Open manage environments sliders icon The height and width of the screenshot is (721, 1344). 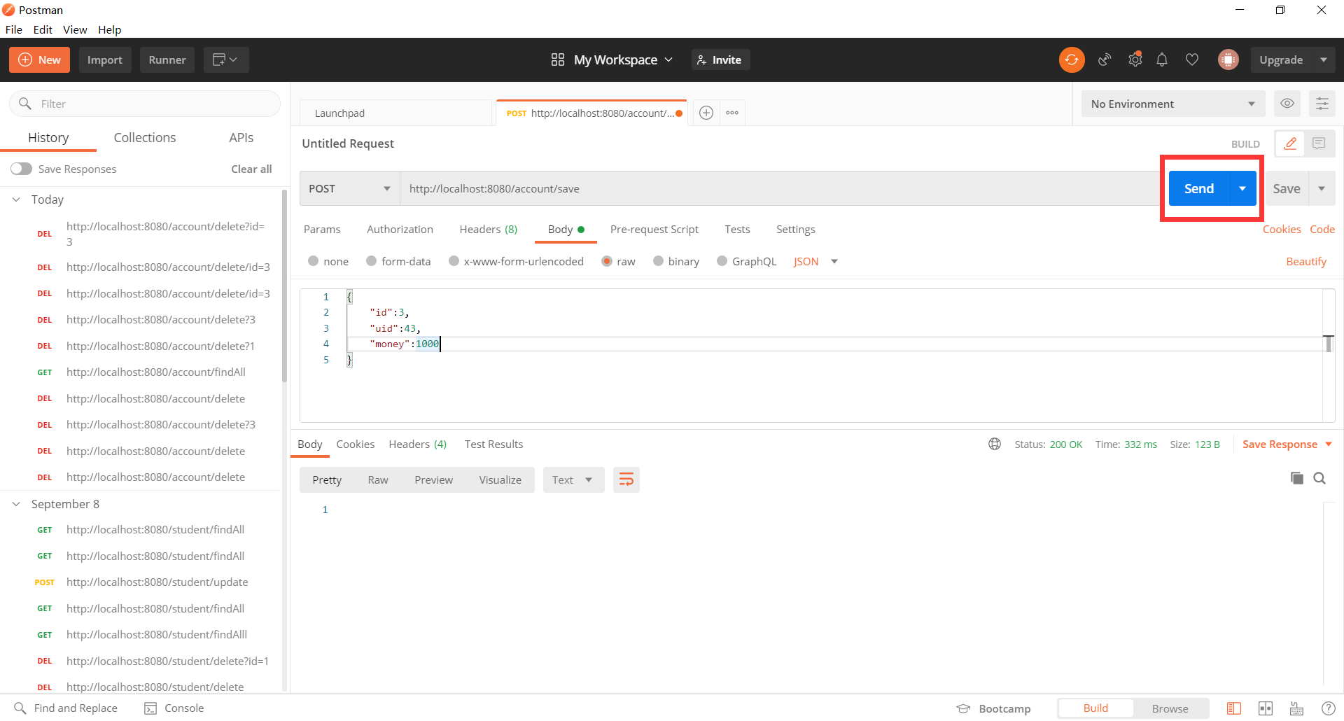click(x=1322, y=104)
